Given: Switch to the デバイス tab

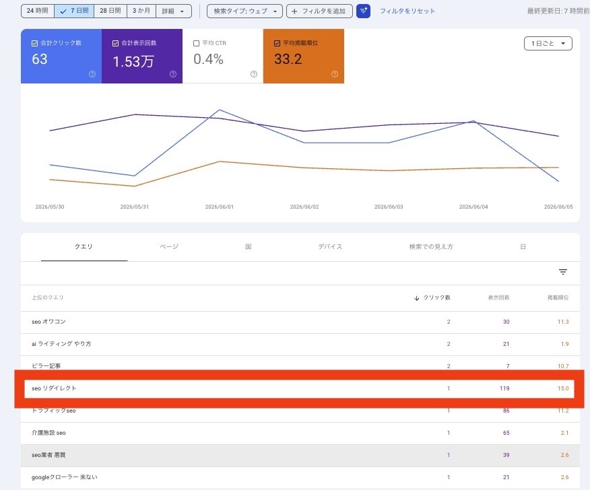Looking at the screenshot, I should [x=330, y=247].
